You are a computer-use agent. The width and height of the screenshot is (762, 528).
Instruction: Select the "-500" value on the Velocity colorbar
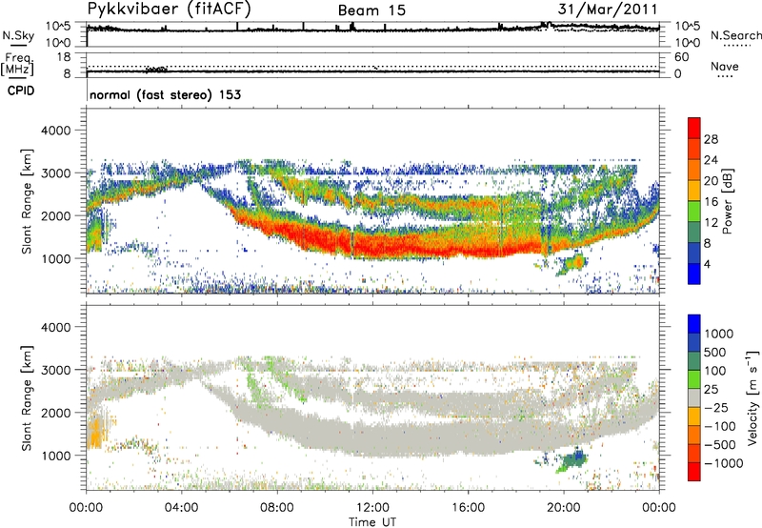point(719,445)
